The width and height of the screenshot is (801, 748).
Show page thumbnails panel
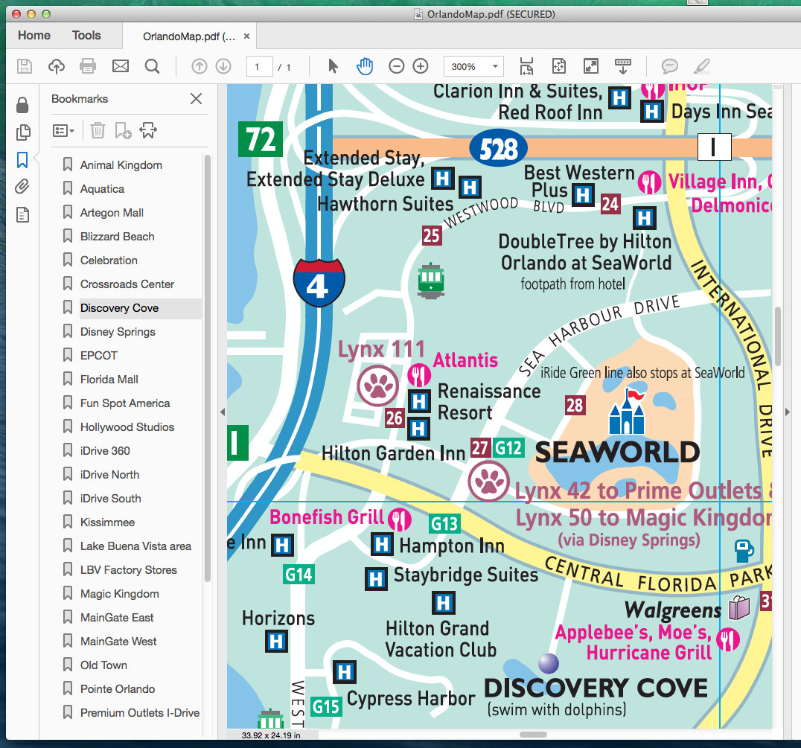(x=22, y=132)
